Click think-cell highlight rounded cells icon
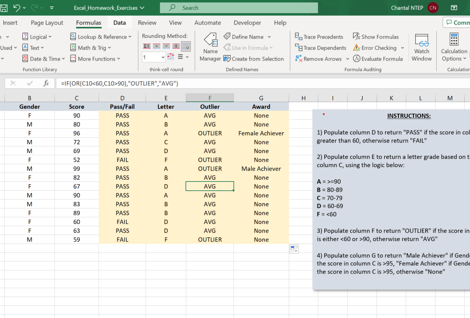Viewport: 470px width, 318px height. (171, 57)
